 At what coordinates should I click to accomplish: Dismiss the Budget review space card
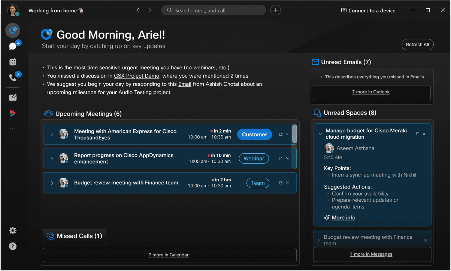425,240
